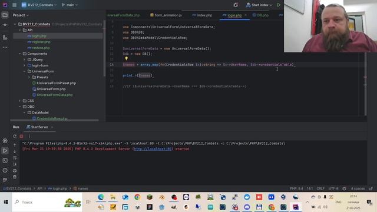Toggle soft-wrap in the Run console
Screen dimensions: 377x212
(x=15, y=158)
